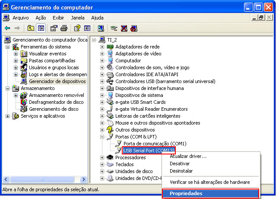Expand Pastas compartilhadas node

coord(16,61)
